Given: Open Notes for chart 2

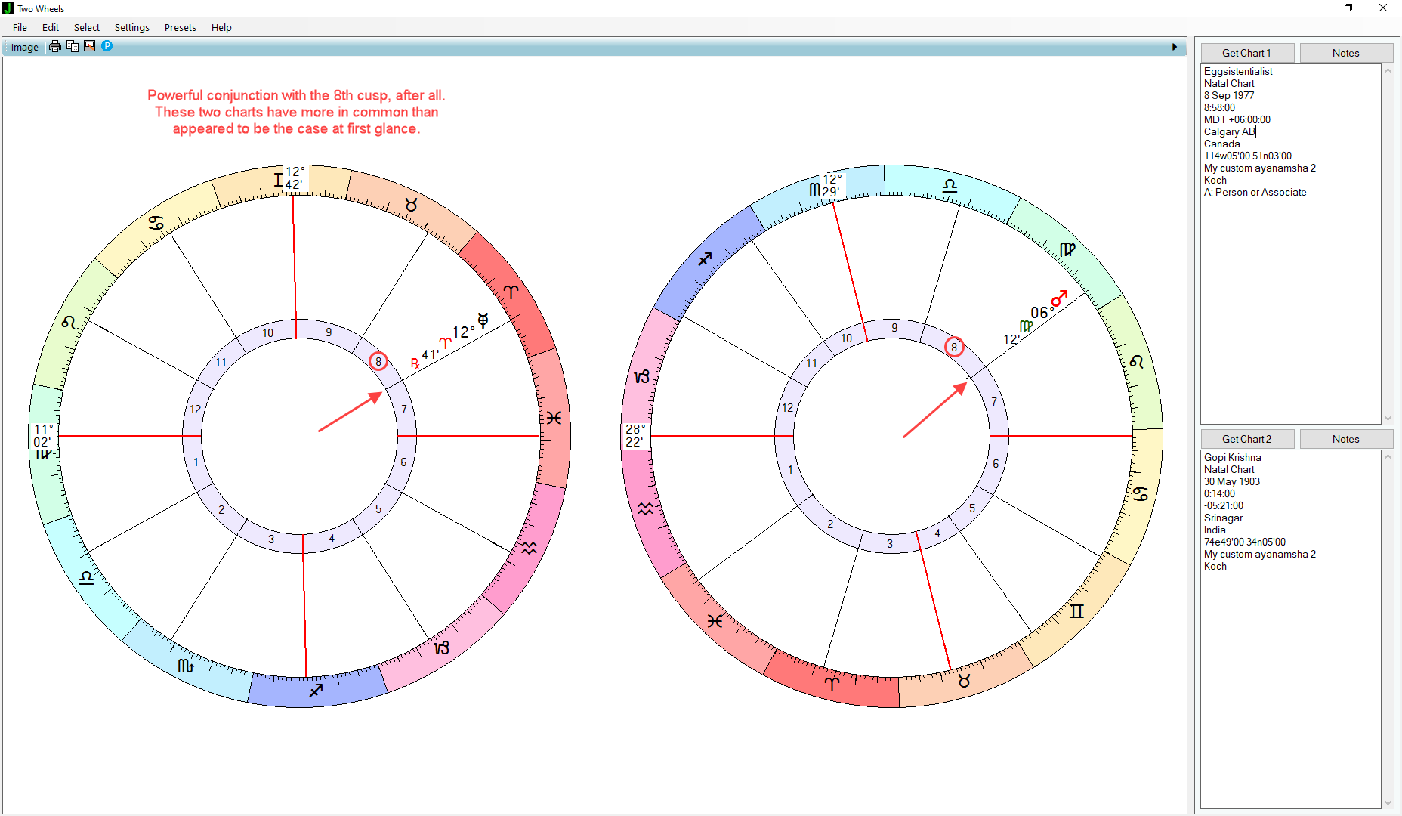Looking at the screenshot, I should [x=1346, y=439].
